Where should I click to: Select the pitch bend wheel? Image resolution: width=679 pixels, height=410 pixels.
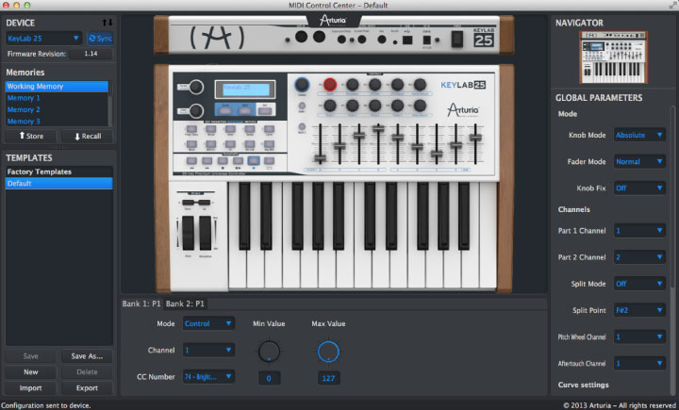coord(189,234)
